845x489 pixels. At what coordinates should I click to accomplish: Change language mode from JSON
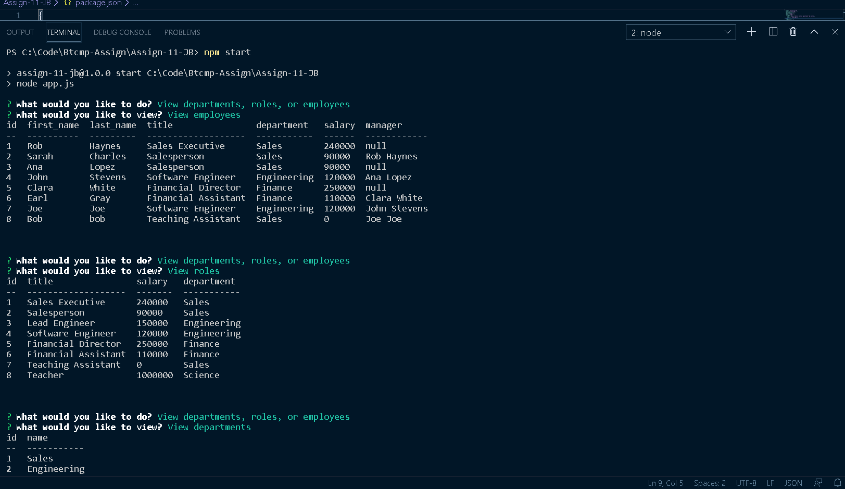[793, 483]
